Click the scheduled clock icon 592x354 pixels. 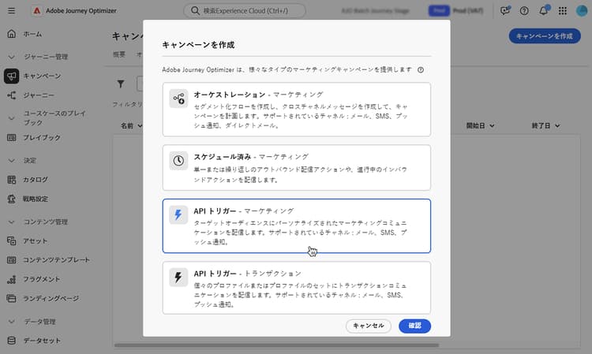coord(178,161)
